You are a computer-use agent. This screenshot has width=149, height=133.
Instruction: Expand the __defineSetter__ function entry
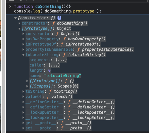[x=23, y=107]
